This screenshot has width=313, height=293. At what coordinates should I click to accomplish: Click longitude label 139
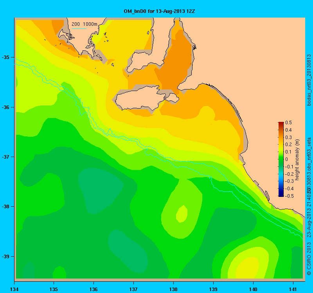pyautogui.click(x=213, y=289)
